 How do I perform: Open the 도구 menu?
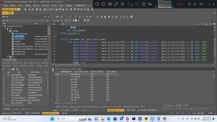coord(54,5)
